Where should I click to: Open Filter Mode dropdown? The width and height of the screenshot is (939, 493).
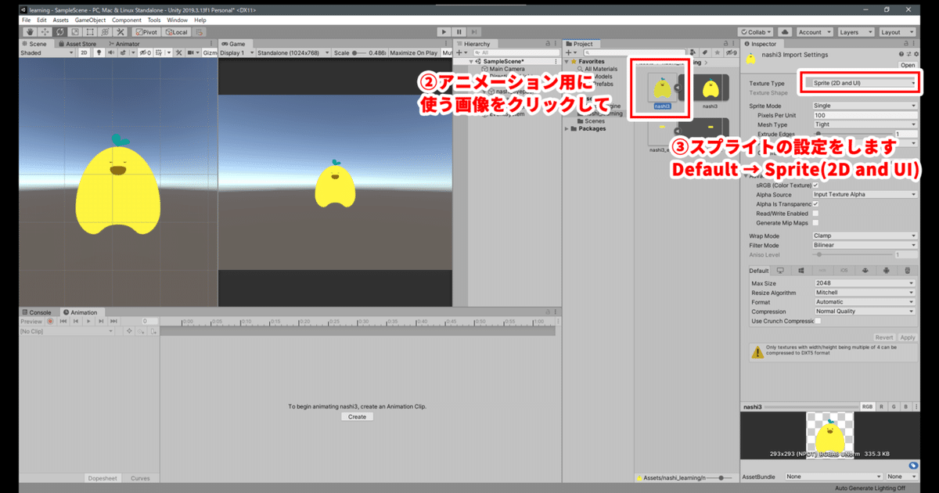pos(865,245)
